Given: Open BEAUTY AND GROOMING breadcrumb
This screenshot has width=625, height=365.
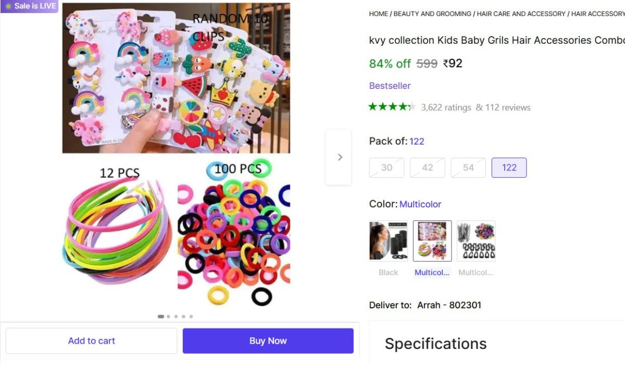Looking at the screenshot, I should 432,14.
